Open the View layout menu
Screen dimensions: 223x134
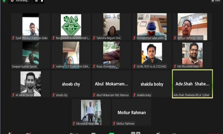(x=216, y=1)
